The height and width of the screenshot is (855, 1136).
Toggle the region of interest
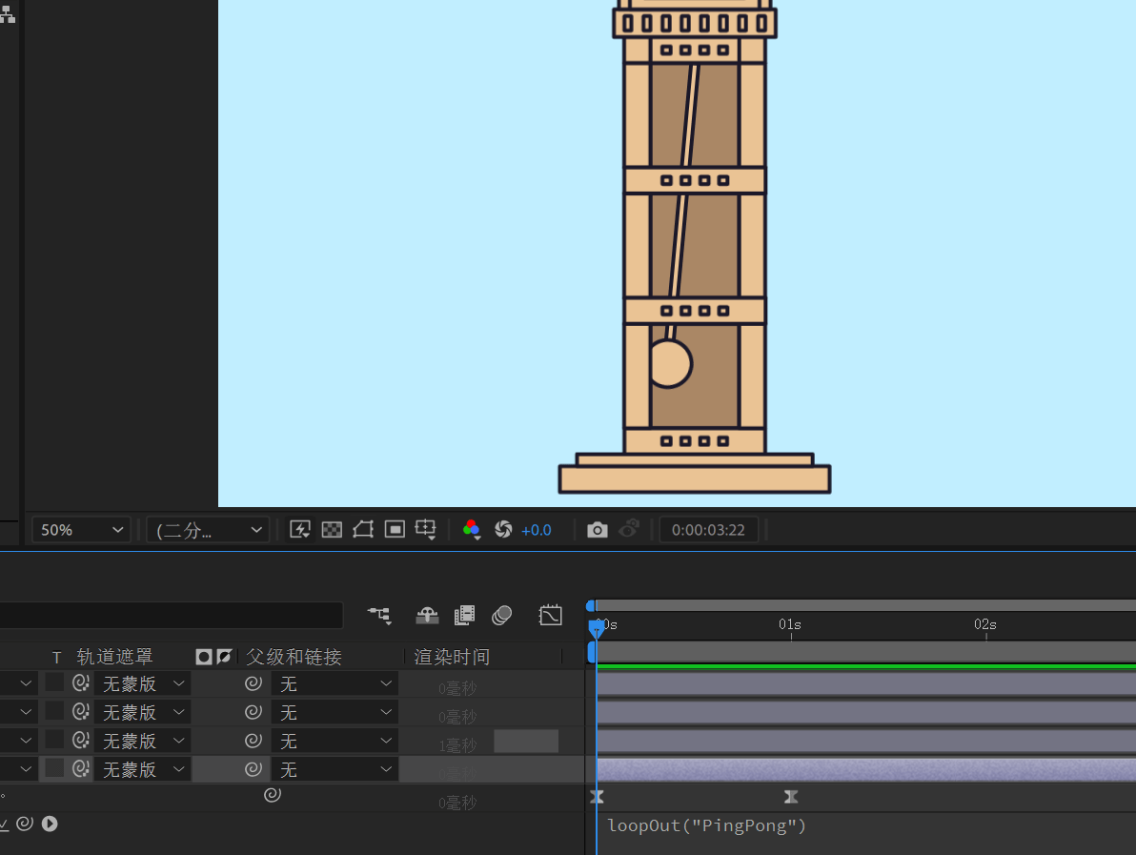click(395, 530)
